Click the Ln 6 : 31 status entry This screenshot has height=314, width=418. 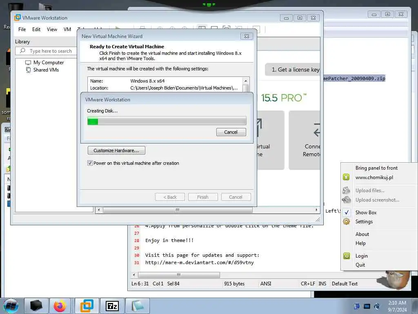click(x=140, y=284)
